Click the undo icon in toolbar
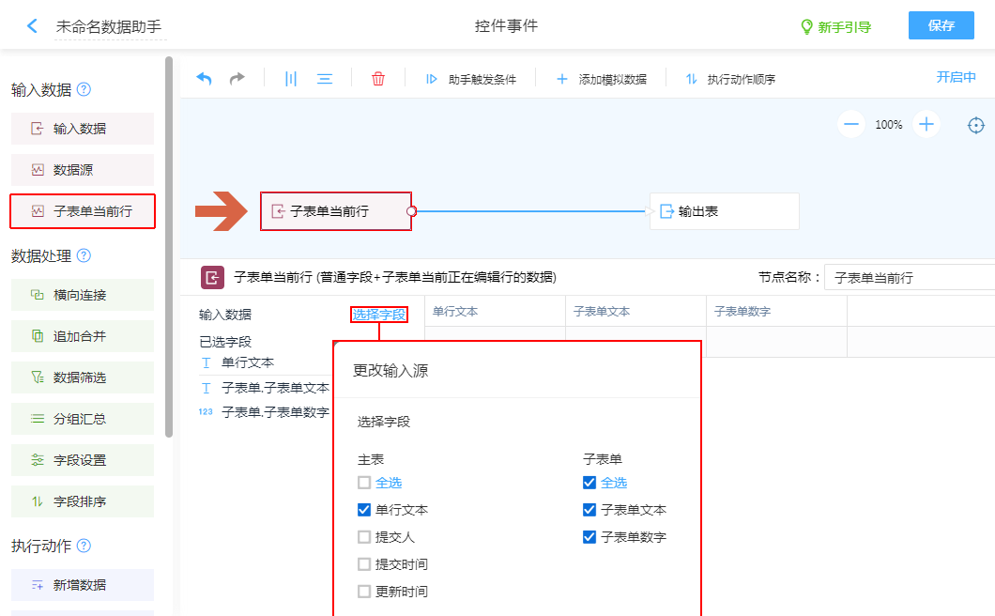The width and height of the screenshot is (995, 616). point(204,79)
